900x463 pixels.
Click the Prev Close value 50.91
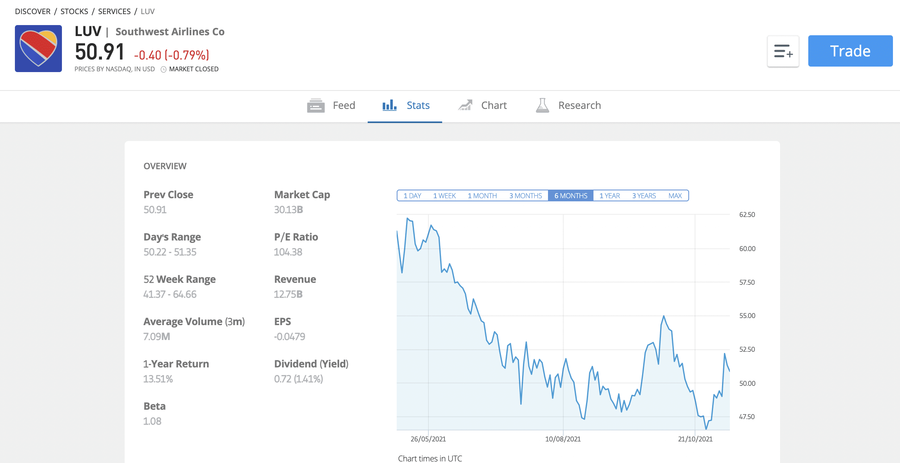155,210
